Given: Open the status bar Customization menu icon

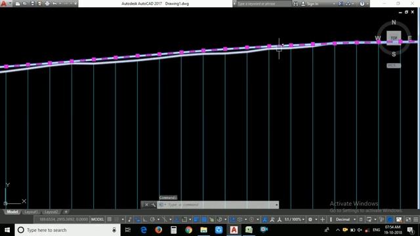Looking at the screenshot, I should click(415, 220).
